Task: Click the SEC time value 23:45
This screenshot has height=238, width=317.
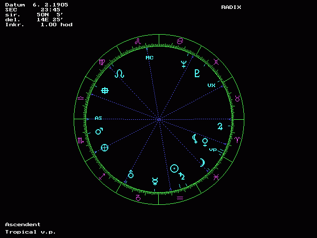Action: [50, 10]
